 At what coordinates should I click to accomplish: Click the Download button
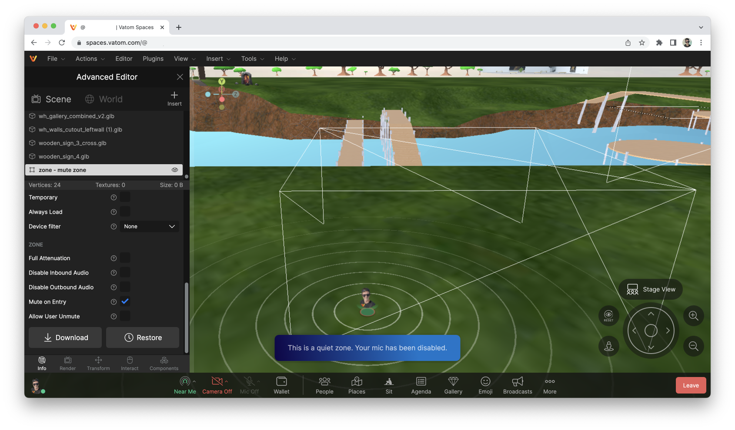coord(65,337)
